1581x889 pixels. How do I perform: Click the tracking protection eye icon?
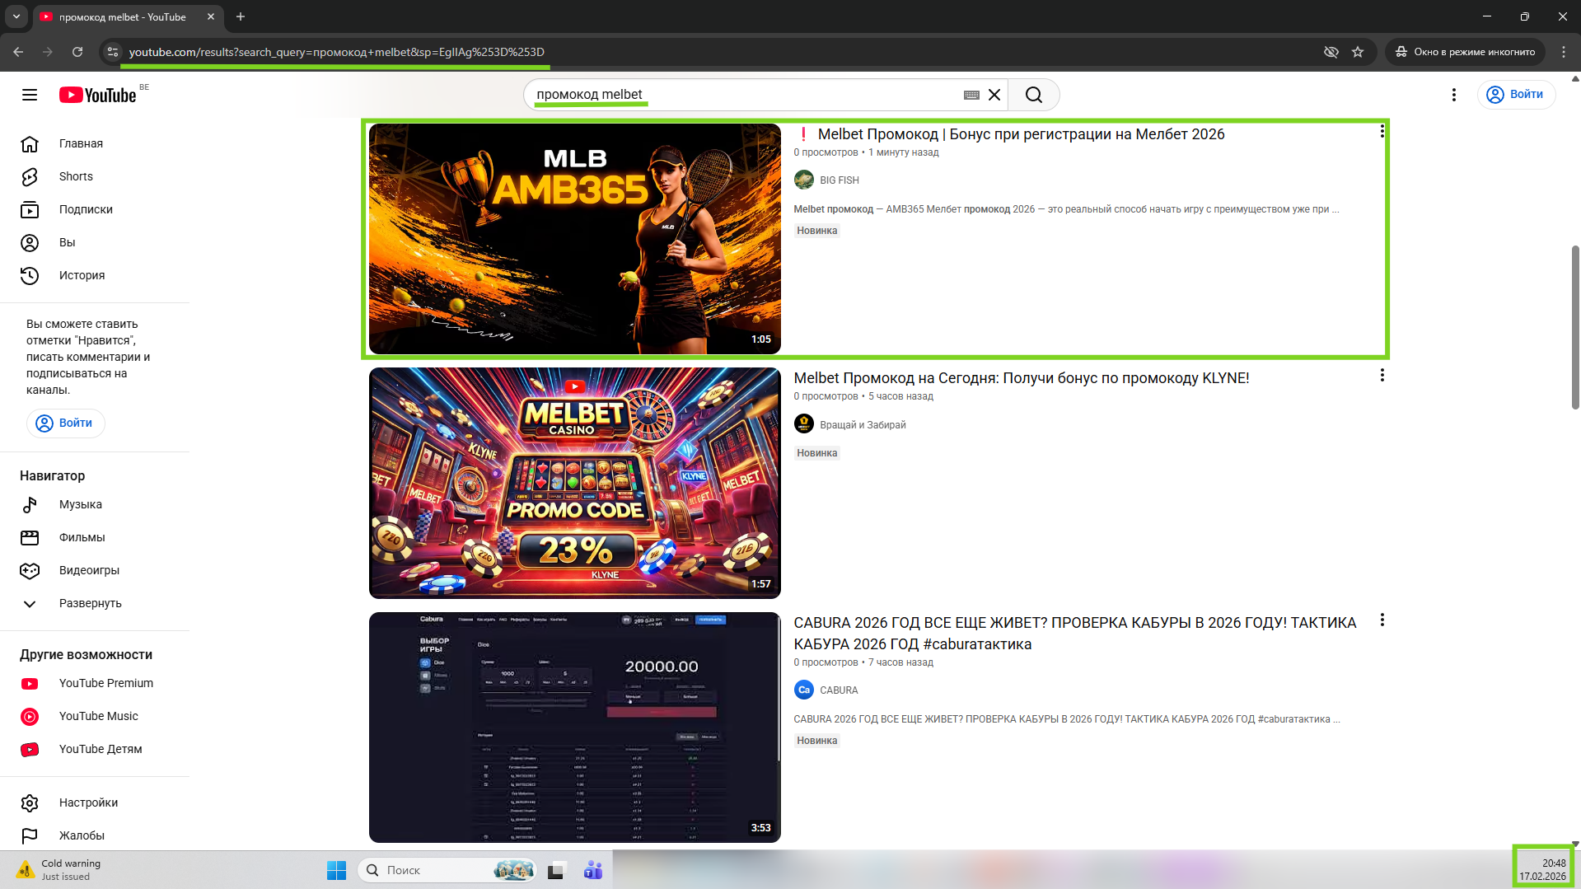point(1331,52)
